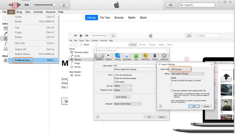Switch to the Library tab in main window

click(x=92, y=18)
